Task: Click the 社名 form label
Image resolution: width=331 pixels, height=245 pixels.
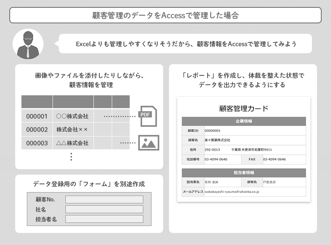Action: click(40, 210)
